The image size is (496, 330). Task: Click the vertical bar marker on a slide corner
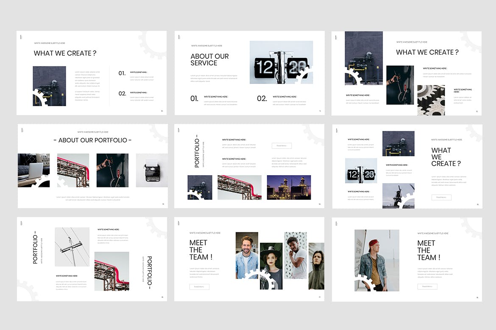pos(20,37)
